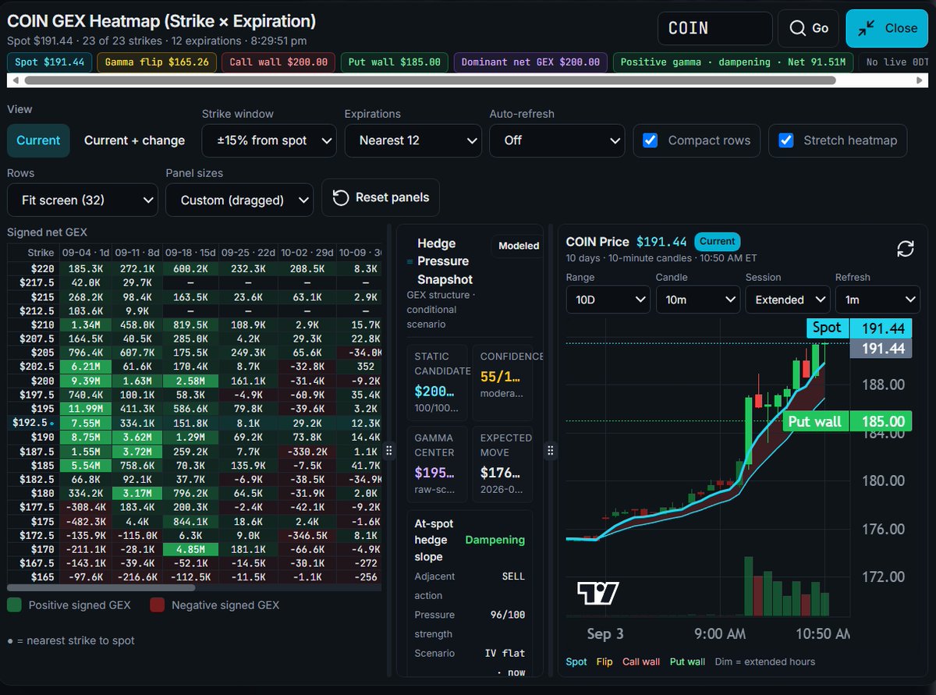
Task: Click the Close button
Action: pos(887,28)
